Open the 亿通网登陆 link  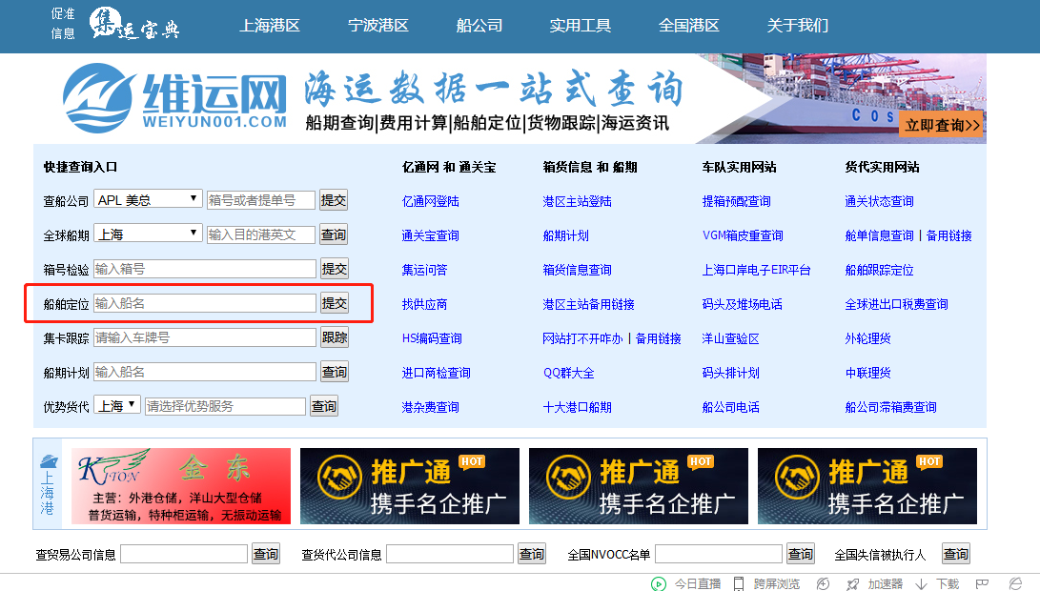431,201
